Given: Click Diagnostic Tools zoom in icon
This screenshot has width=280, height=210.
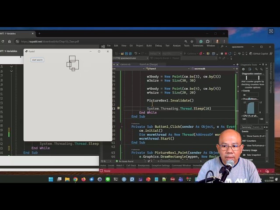Looking at the screenshot, I should point(256,69).
